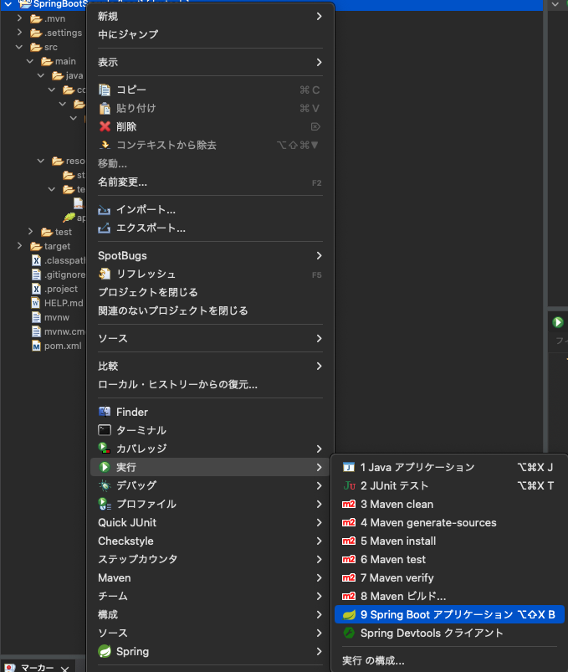Click the Finder icon in the context menu
Viewport: 568px width, 672px height.
click(x=104, y=412)
